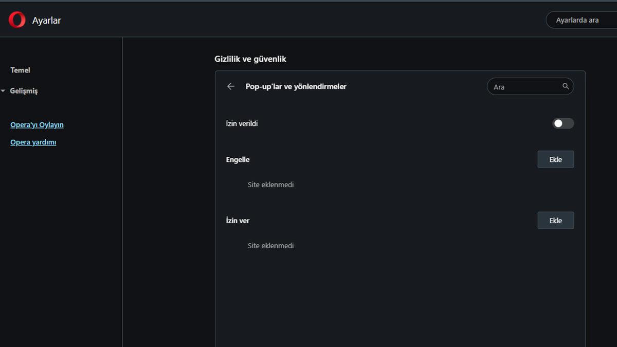Viewport: 617px width, 347px height.
Task: Focus the Ayarlarda ara search field
Action: click(581, 20)
